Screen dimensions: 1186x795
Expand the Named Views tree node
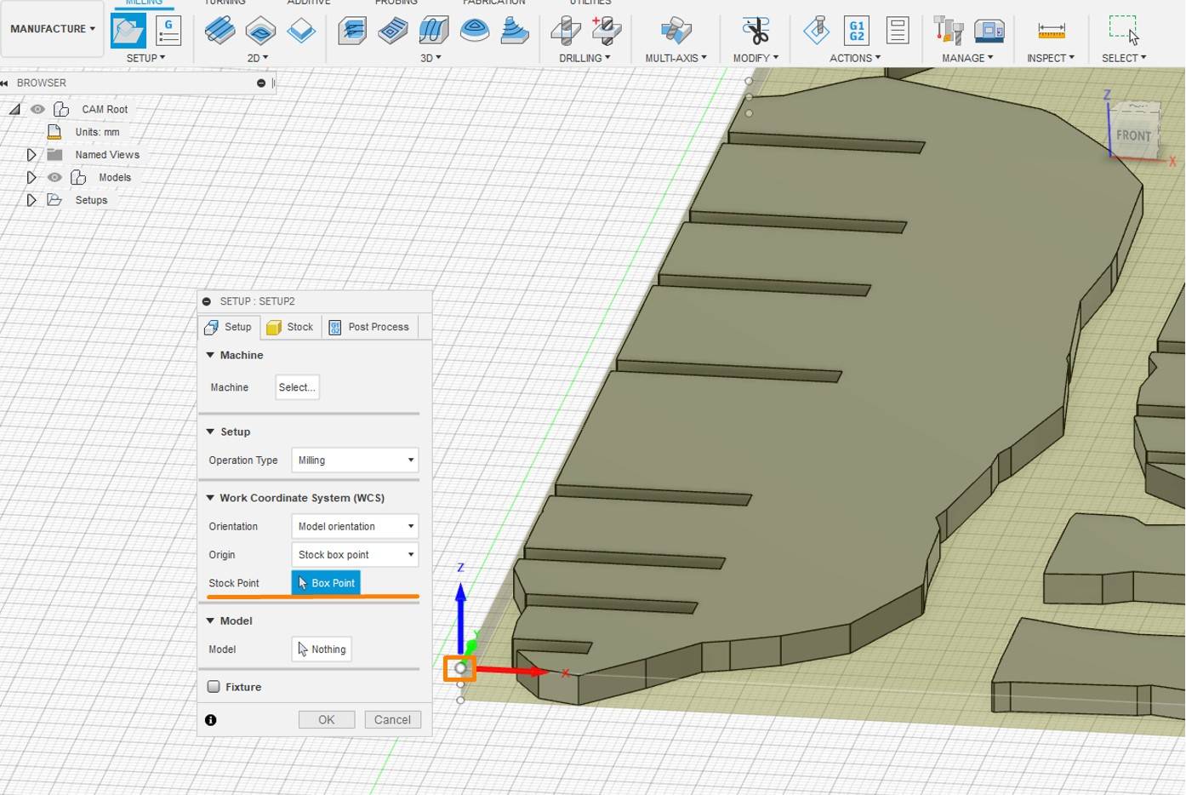(x=31, y=155)
